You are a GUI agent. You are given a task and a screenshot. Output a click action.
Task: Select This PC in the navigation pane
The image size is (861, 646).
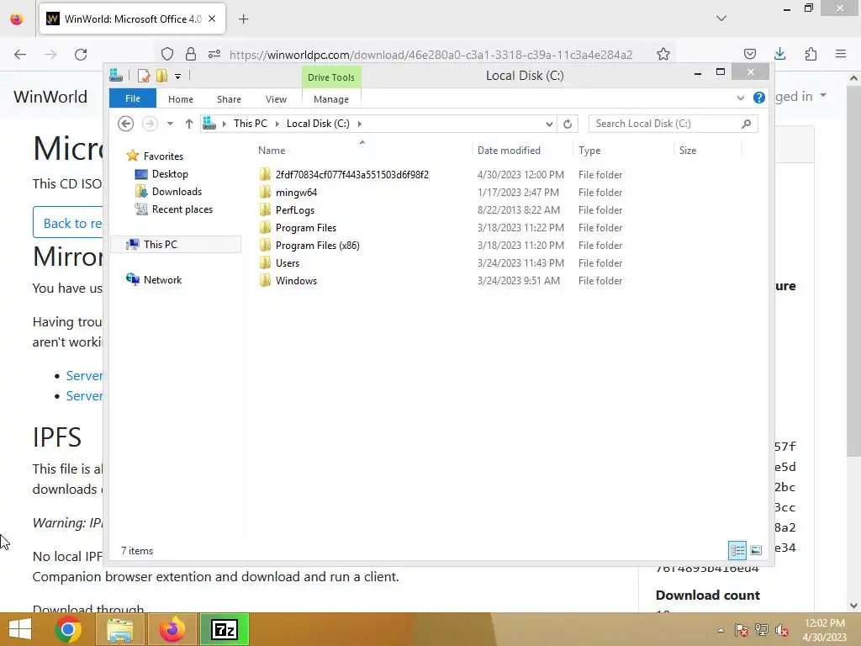pos(176,245)
